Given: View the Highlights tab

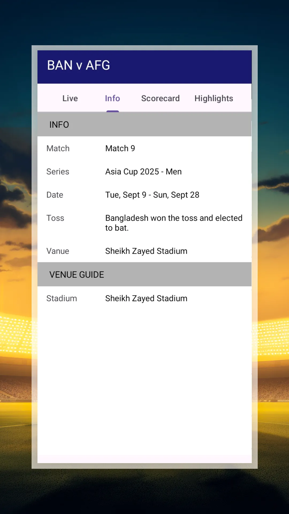Looking at the screenshot, I should [214, 98].
